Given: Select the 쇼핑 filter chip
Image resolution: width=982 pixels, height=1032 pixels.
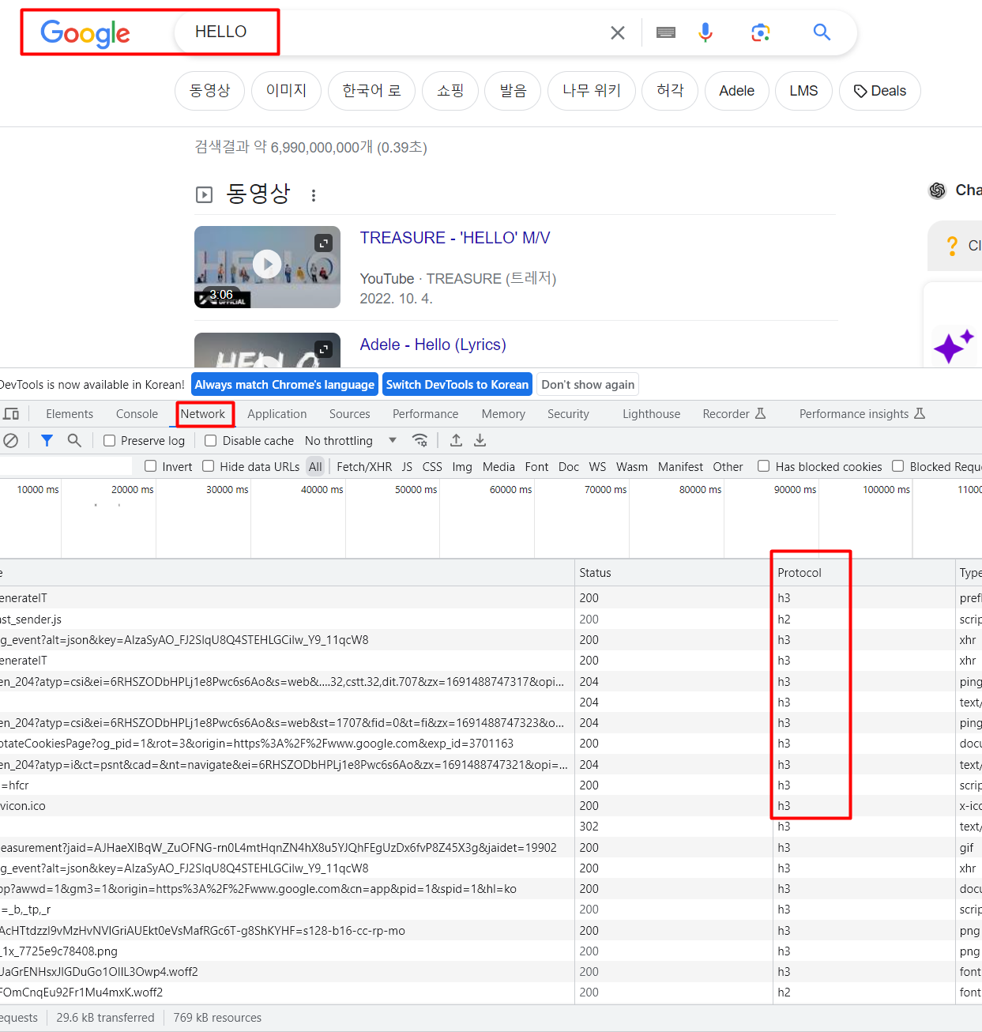Looking at the screenshot, I should [450, 91].
